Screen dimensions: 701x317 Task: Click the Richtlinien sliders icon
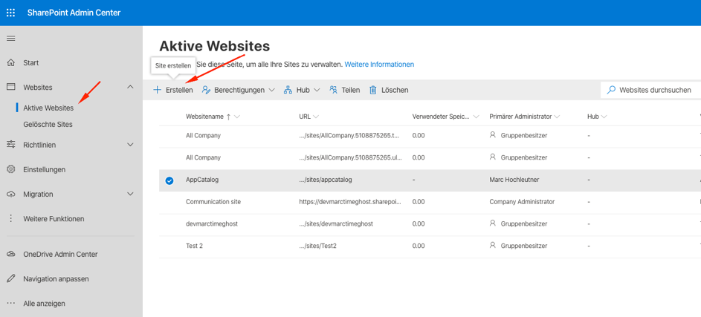pos(11,145)
